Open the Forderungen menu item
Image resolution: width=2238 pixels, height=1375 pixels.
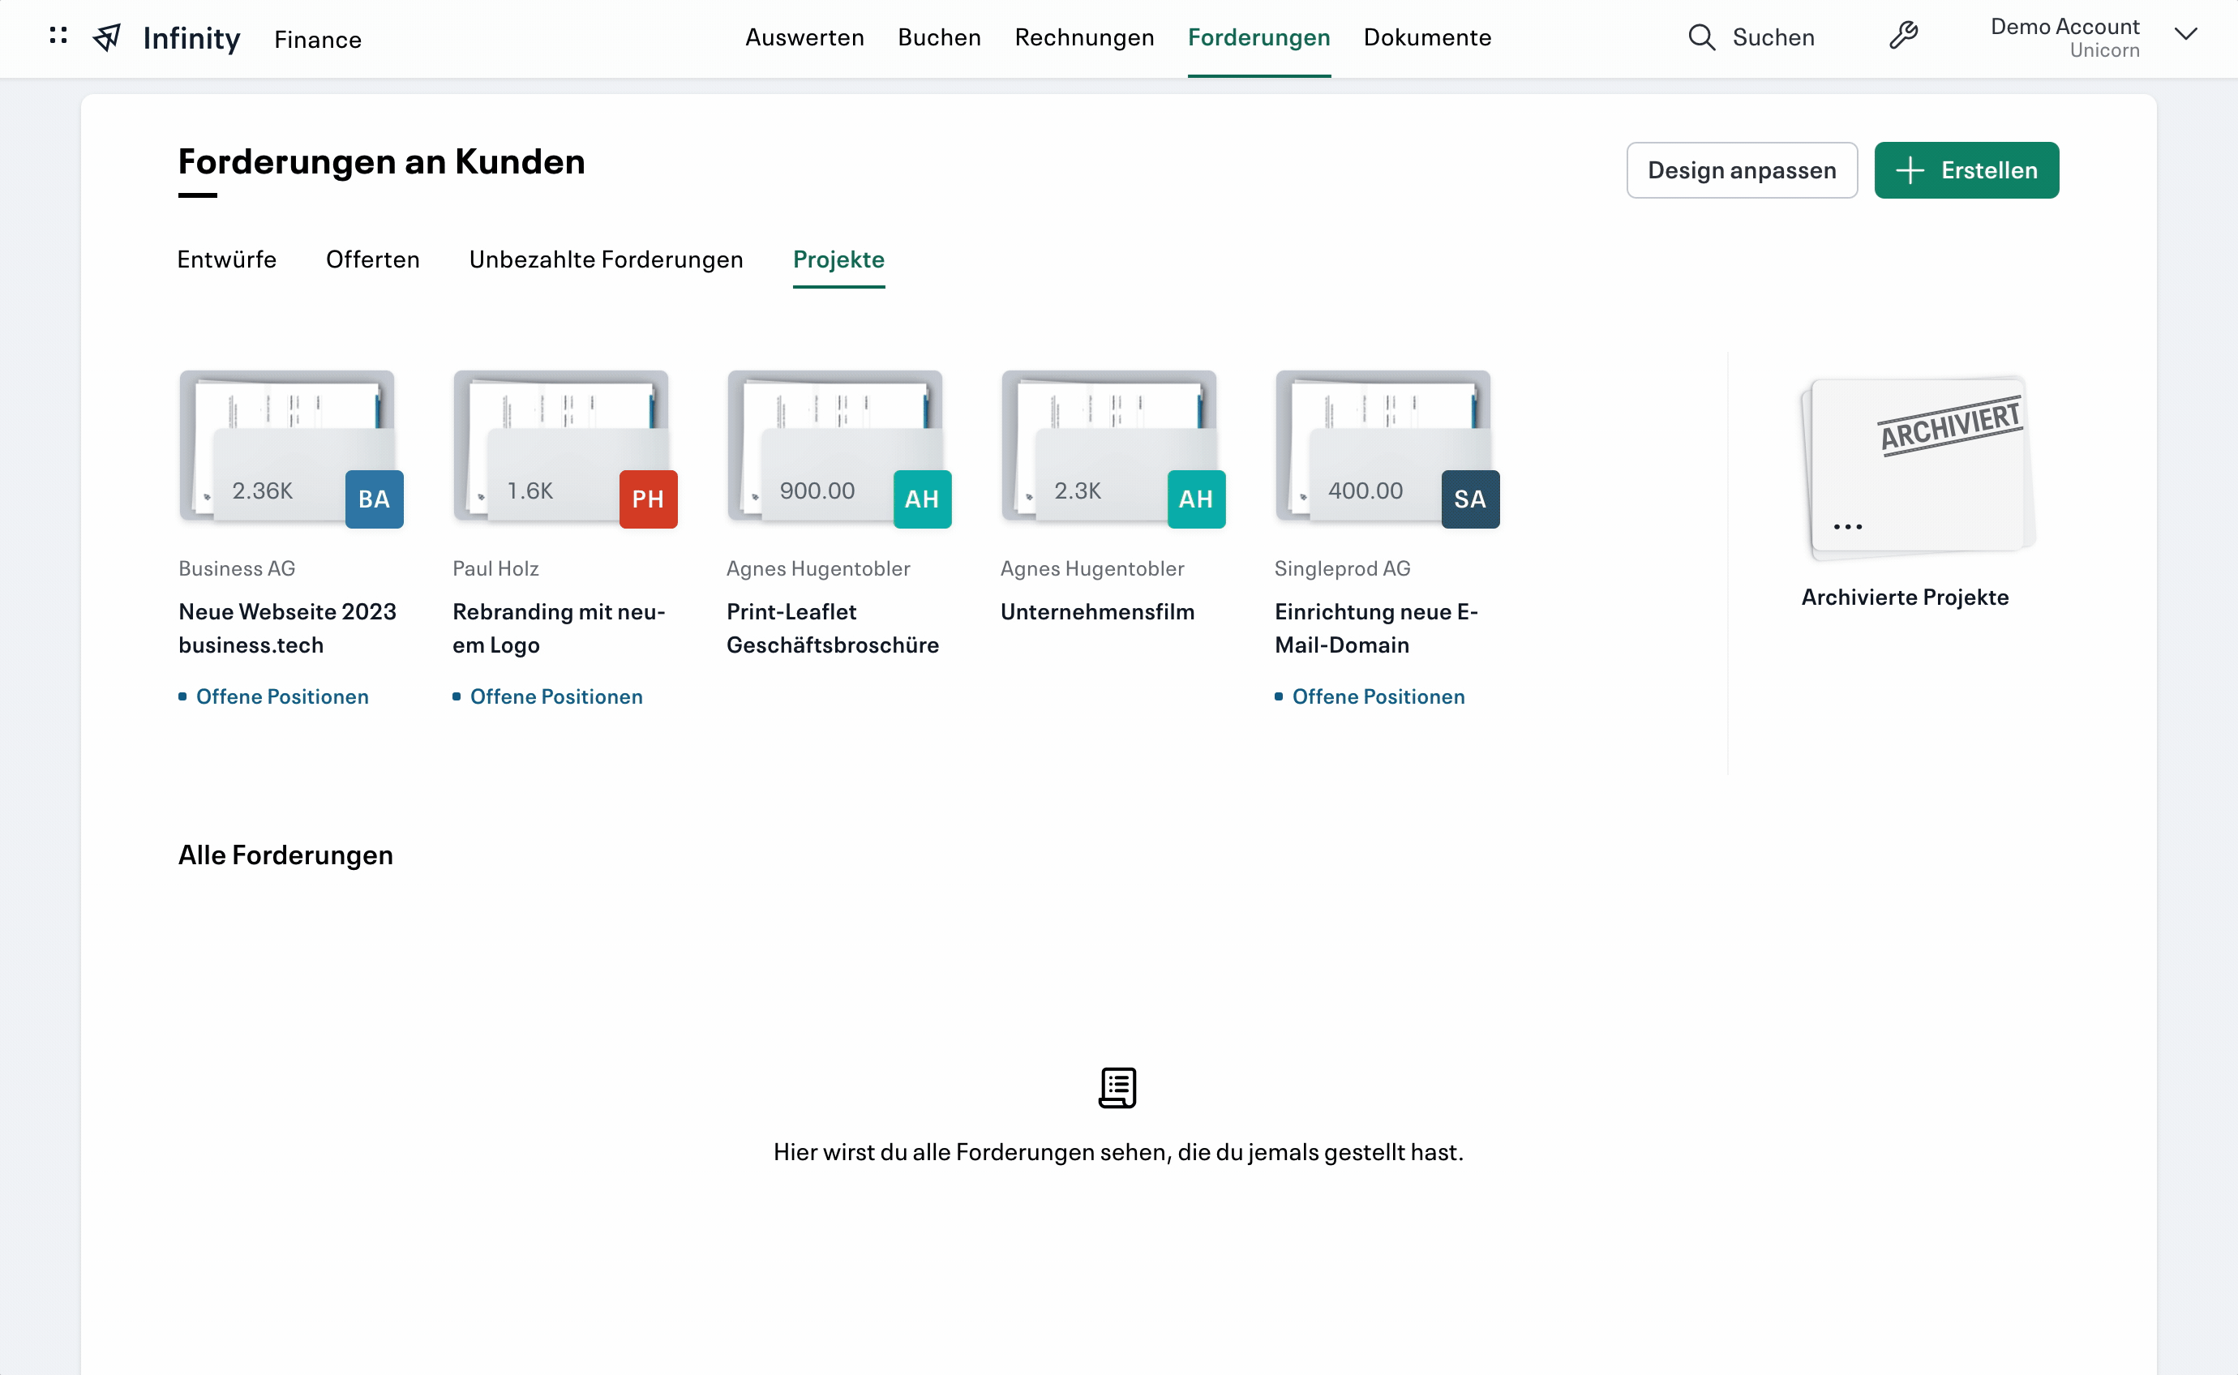pos(1258,37)
